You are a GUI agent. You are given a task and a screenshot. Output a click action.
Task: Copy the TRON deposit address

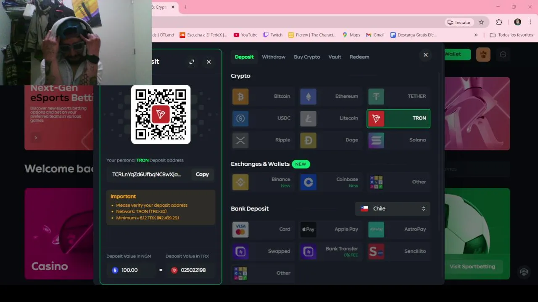pos(202,174)
